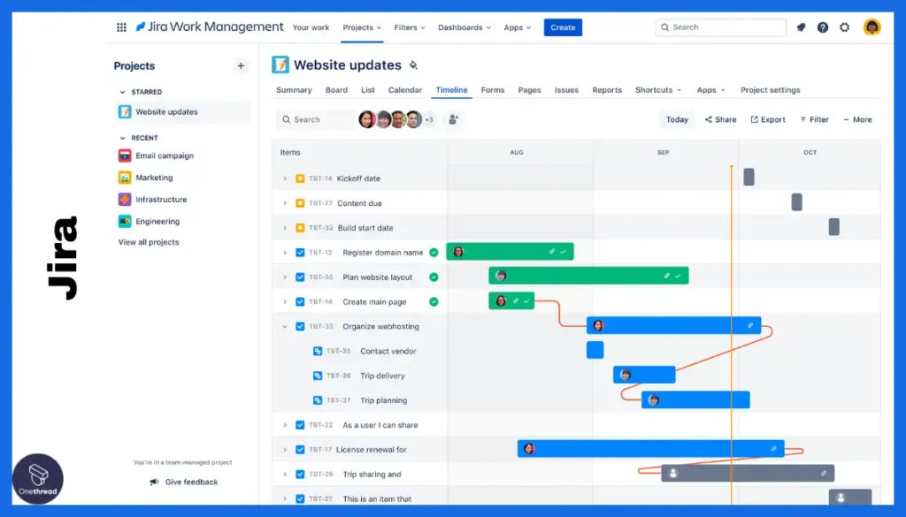This screenshot has width=906, height=517.
Task: Click the Trip planning subtask icon
Action: click(318, 400)
